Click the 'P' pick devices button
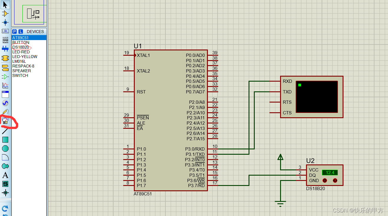The height and width of the screenshot is (216, 388). tap(14, 32)
